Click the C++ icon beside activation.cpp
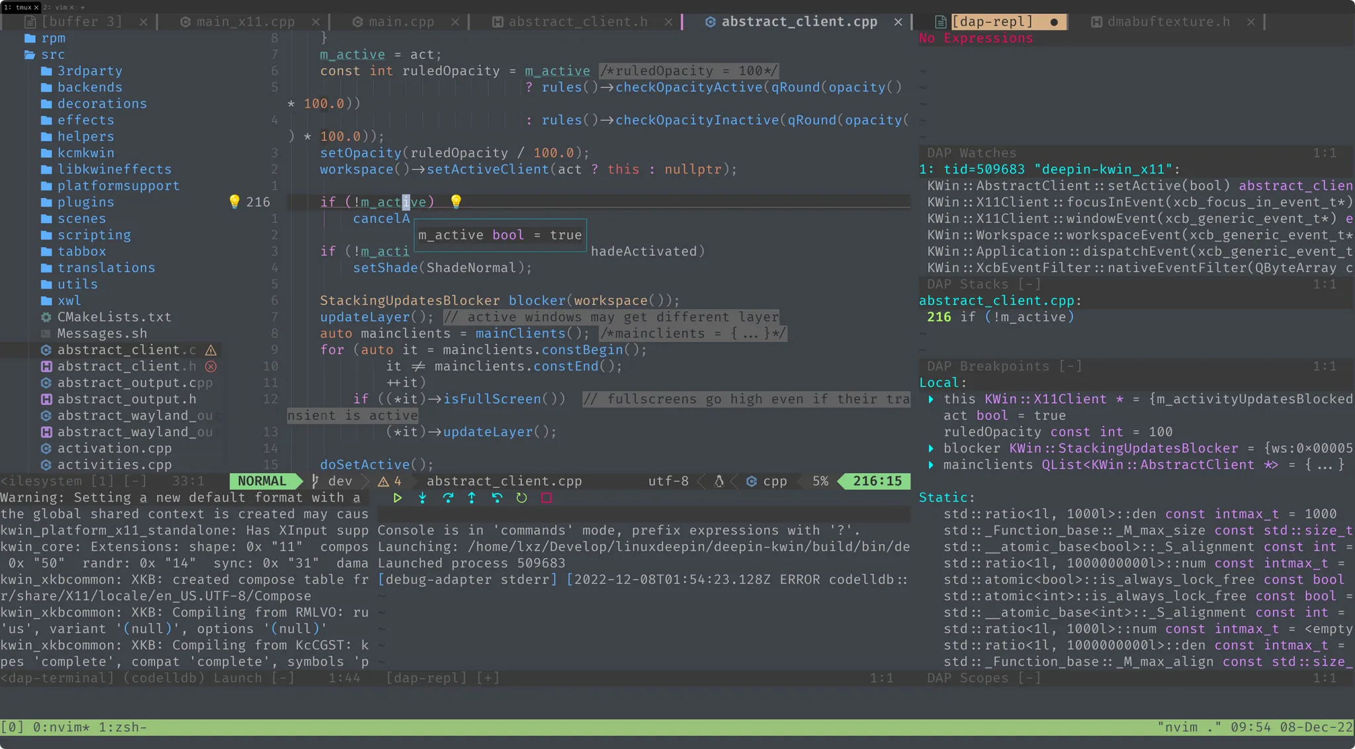 click(x=46, y=448)
